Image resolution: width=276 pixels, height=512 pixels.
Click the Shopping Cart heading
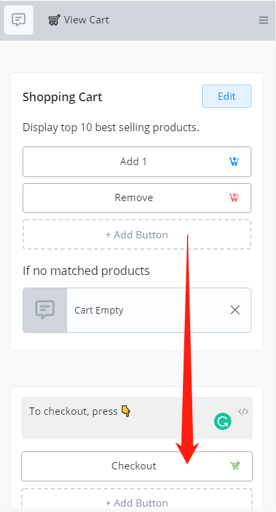pyautogui.click(x=63, y=97)
